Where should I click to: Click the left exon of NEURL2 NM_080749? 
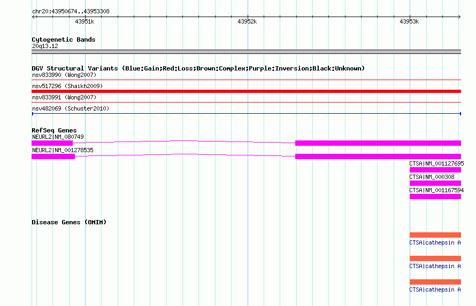point(52,143)
